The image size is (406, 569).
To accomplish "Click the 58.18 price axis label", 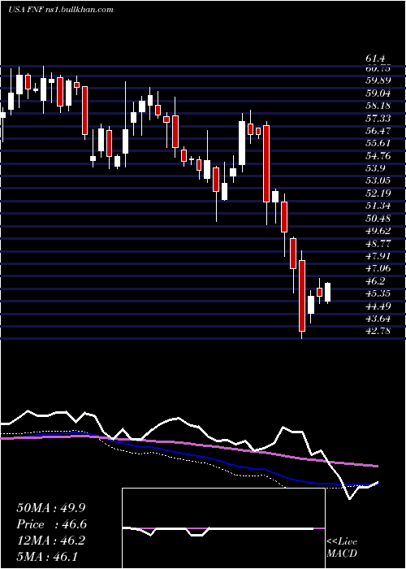I will tap(378, 106).
